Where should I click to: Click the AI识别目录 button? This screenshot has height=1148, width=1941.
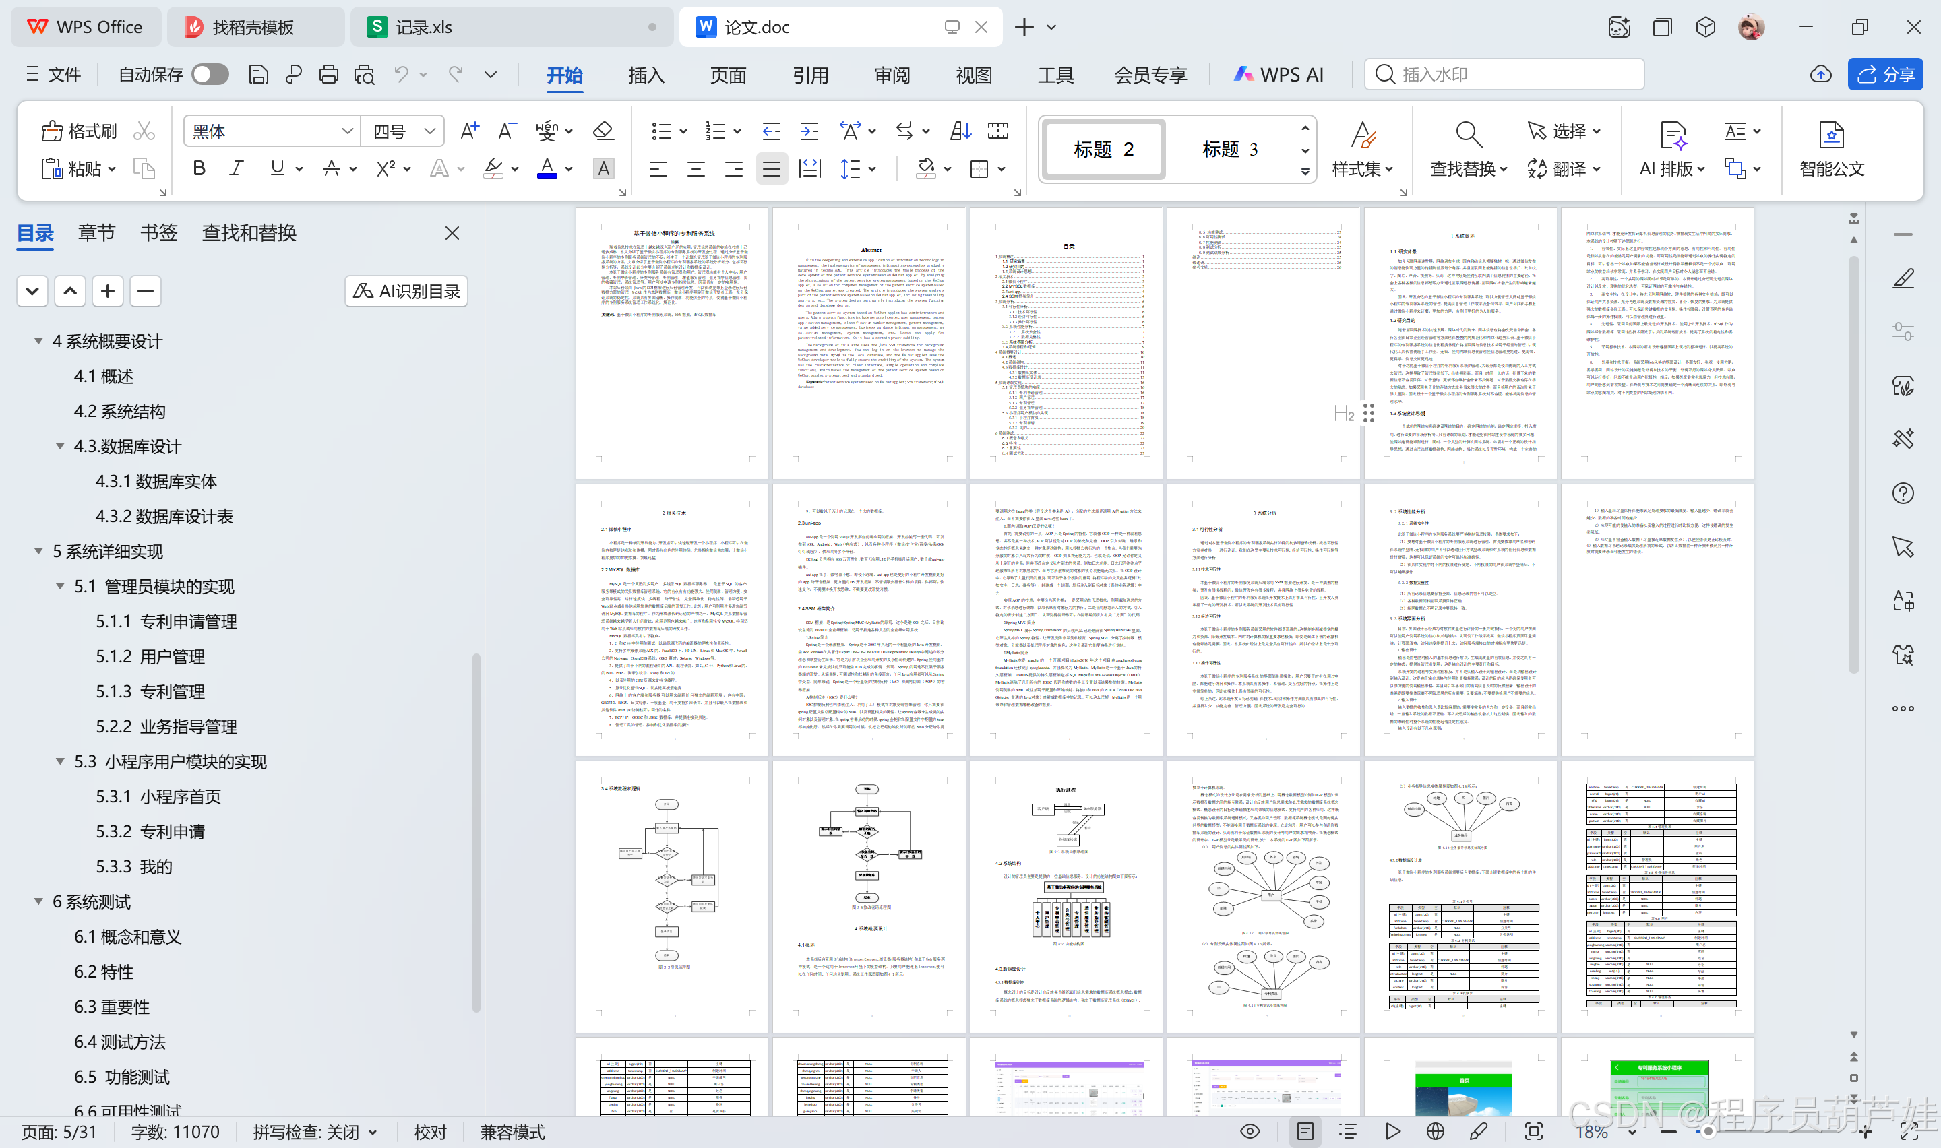point(406,291)
